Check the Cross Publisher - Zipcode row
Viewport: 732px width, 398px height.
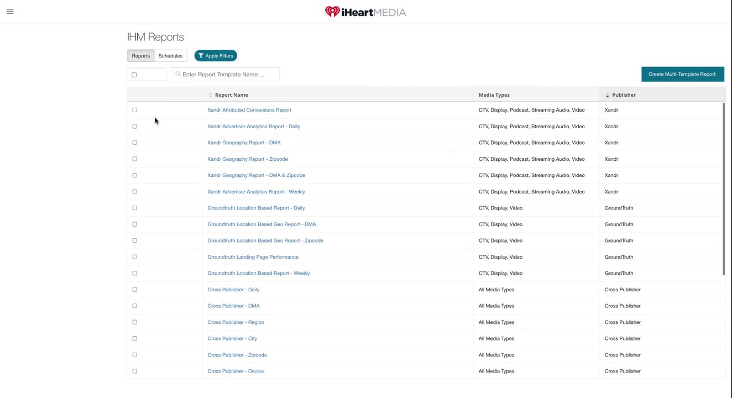click(134, 355)
